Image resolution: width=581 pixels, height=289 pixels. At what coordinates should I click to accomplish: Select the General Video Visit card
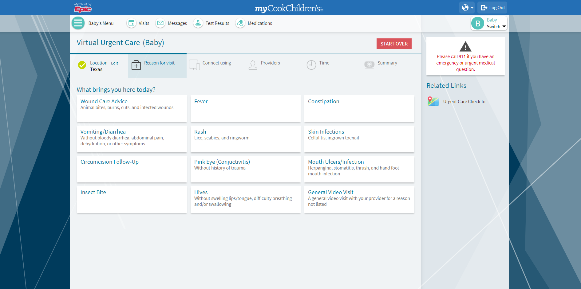[359, 199]
